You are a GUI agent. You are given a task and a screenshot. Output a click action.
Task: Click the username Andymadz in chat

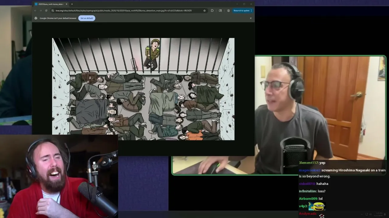click(308, 214)
